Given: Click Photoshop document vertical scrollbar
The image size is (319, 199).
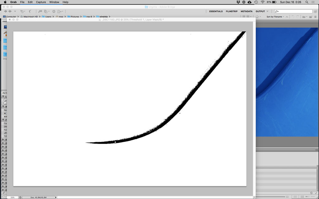Looking at the screenshot, I should [x=254, y=109].
